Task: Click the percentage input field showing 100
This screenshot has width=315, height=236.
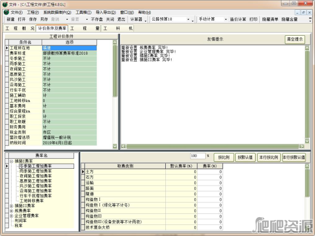Action: click(x=197, y=156)
